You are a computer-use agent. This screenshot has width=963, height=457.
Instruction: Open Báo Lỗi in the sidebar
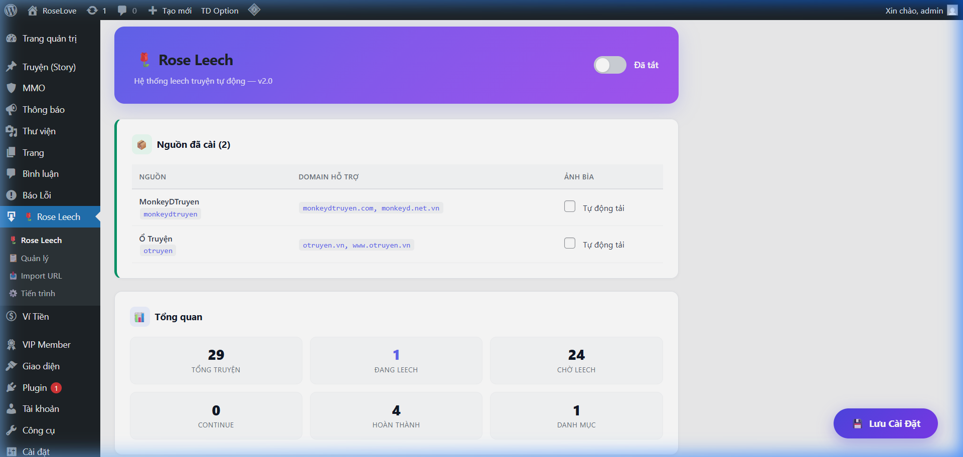pyautogui.click(x=37, y=195)
